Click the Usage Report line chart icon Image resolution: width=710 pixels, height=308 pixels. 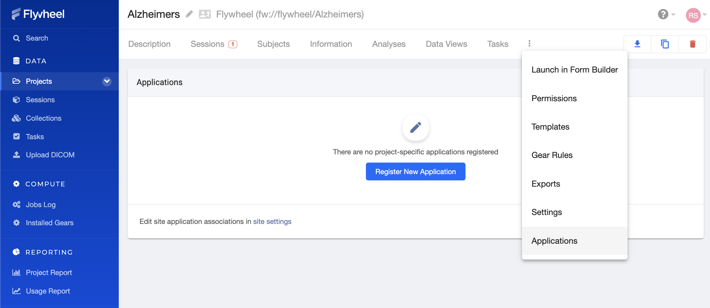(x=16, y=291)
